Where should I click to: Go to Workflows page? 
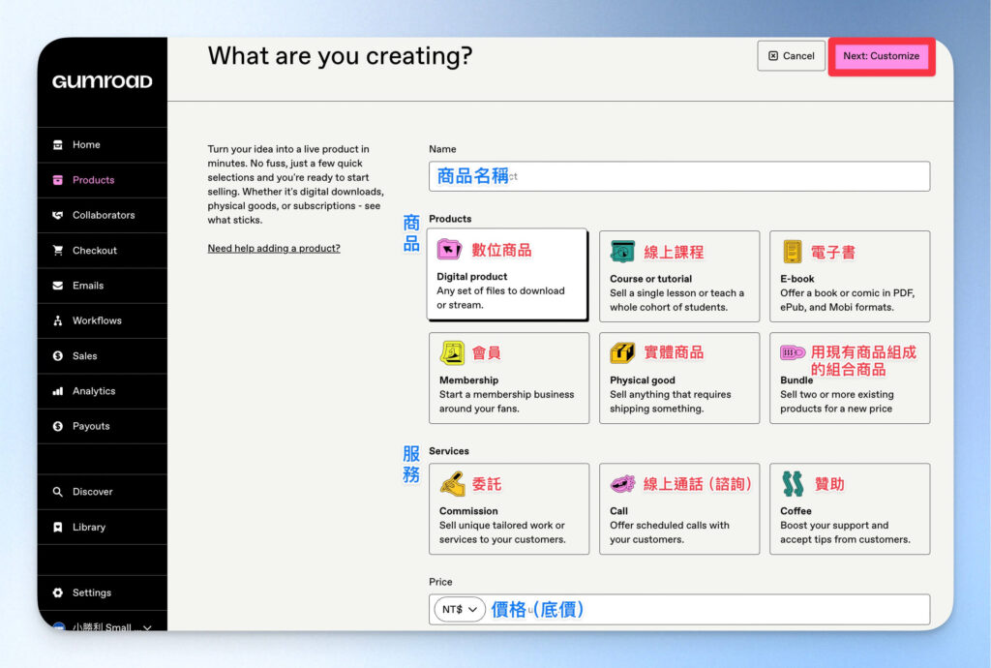click(x=103, y=320)
